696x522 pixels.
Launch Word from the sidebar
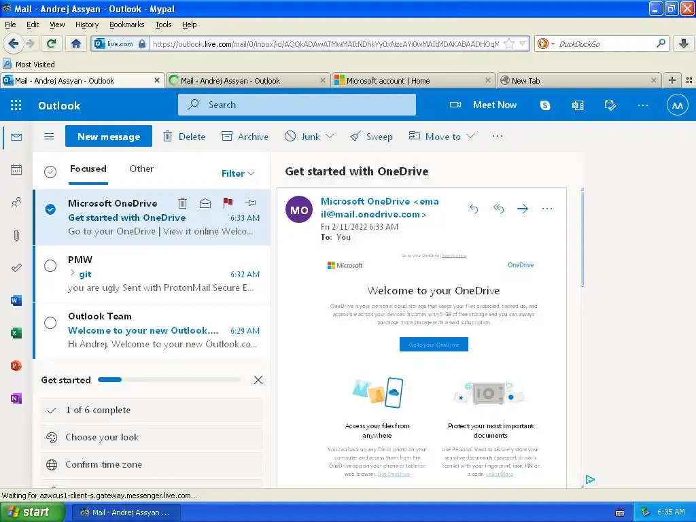(16, 300)
